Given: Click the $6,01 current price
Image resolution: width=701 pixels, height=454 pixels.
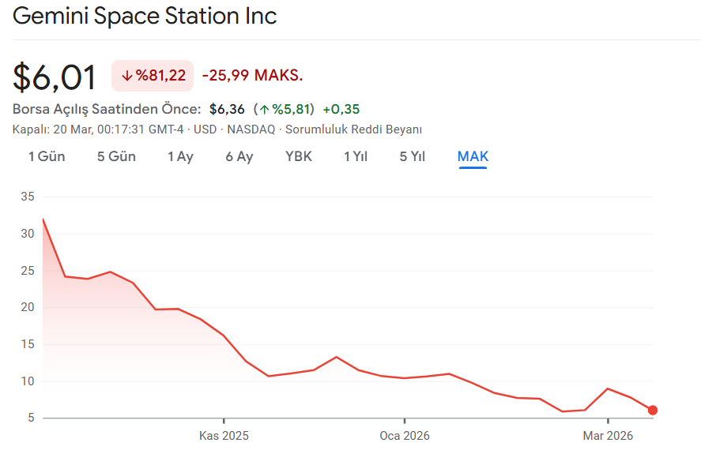Looking at the screenshot, I should coord(55,77).
